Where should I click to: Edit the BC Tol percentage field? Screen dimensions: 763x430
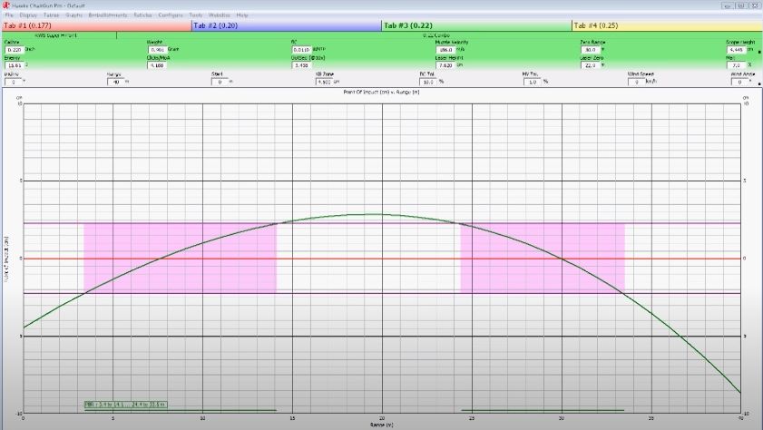click(x=428, y=82)
